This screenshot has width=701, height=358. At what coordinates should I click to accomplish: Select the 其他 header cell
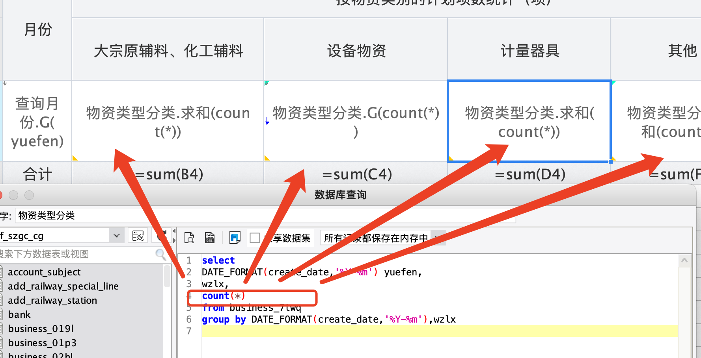tap(656, 49)
